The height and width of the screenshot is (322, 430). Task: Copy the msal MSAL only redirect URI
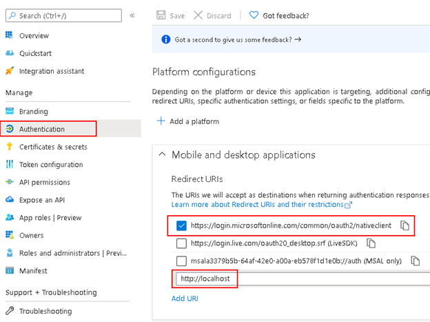coord(415,261)
